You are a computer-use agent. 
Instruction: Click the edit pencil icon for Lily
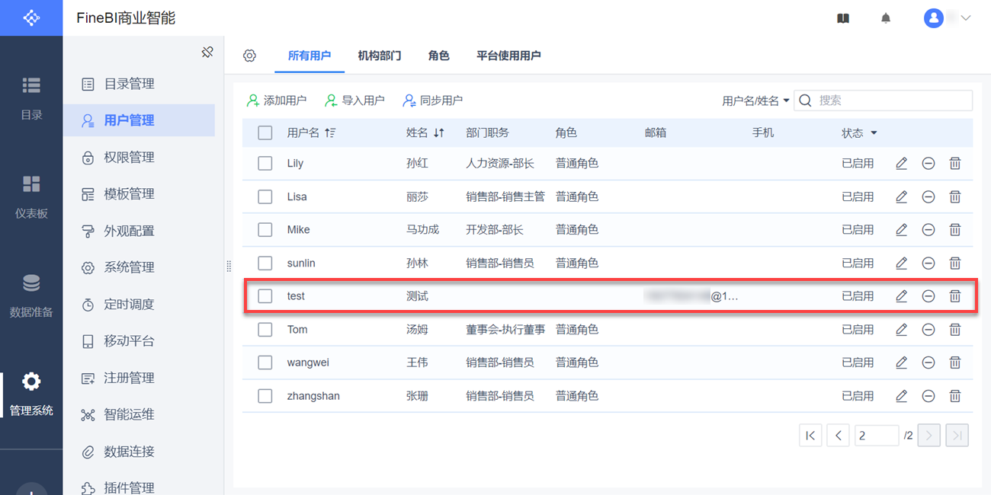coord(901,163)
